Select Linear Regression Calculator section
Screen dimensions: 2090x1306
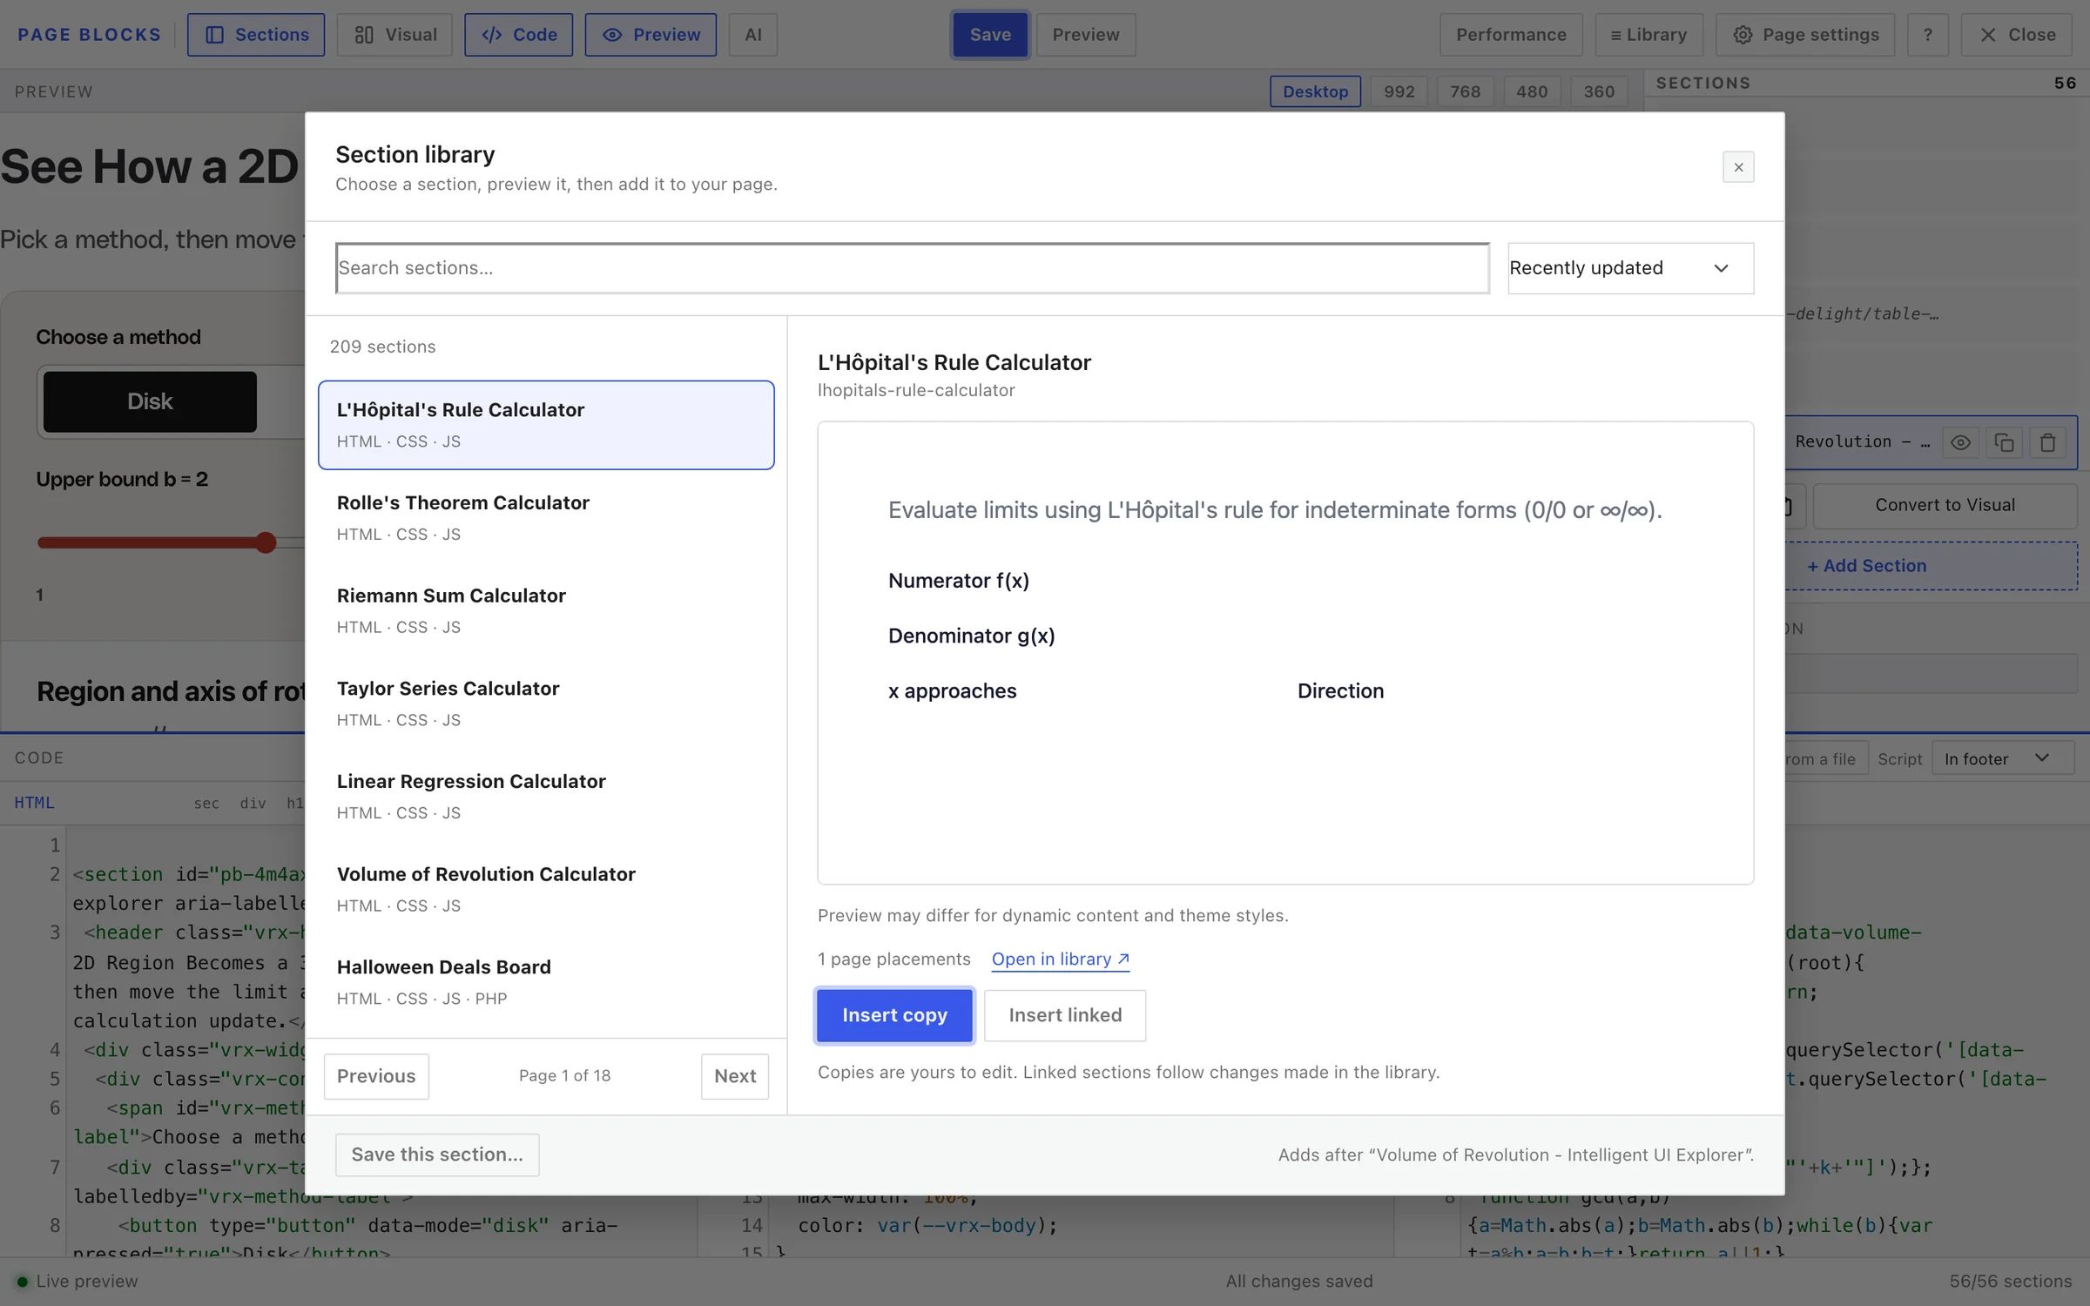pos(546,797)
